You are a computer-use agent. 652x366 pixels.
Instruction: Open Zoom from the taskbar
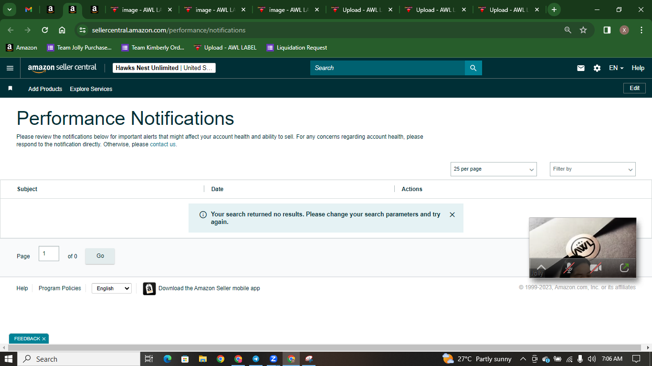point(273,359)
